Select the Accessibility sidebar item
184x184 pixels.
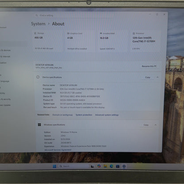pyautogui.click(x=3, y=93)
